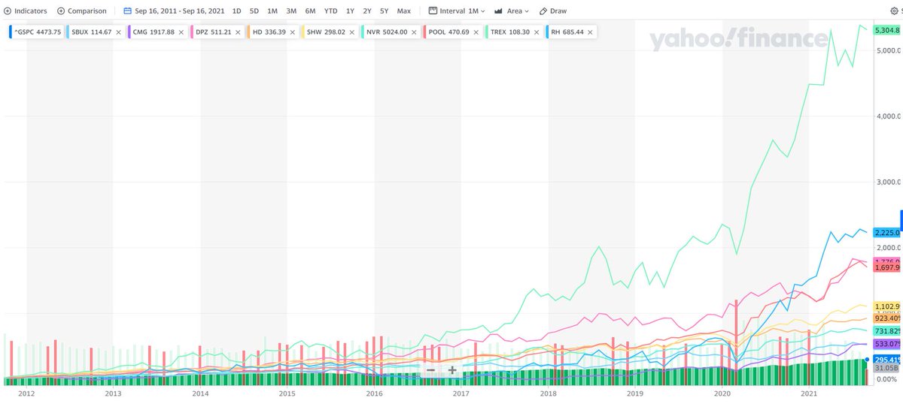The image size is (903, 404).
Task: Show the Max time range
Action: pyautogui.click(x=404, y=11)
